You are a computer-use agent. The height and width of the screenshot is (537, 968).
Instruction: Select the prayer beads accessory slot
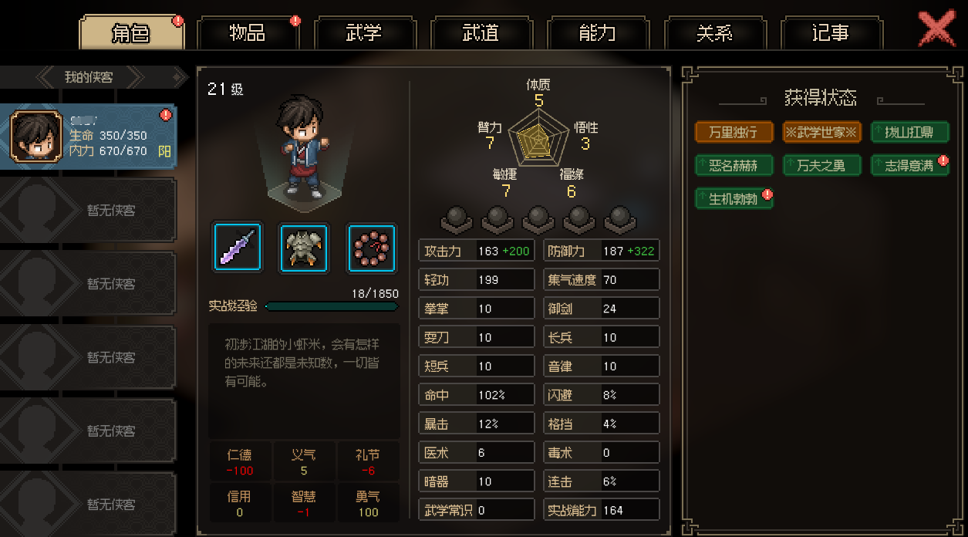tap(372, 248)
